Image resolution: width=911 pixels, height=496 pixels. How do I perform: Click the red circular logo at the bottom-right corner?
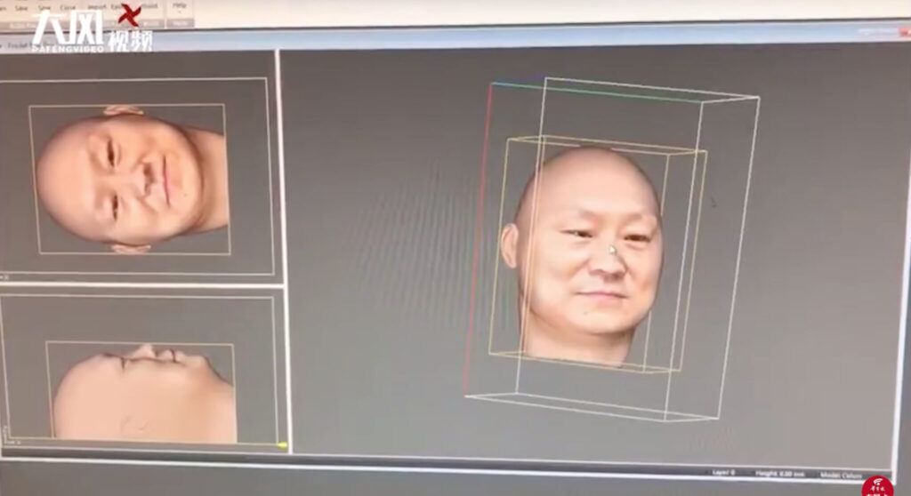pos(877,485)
